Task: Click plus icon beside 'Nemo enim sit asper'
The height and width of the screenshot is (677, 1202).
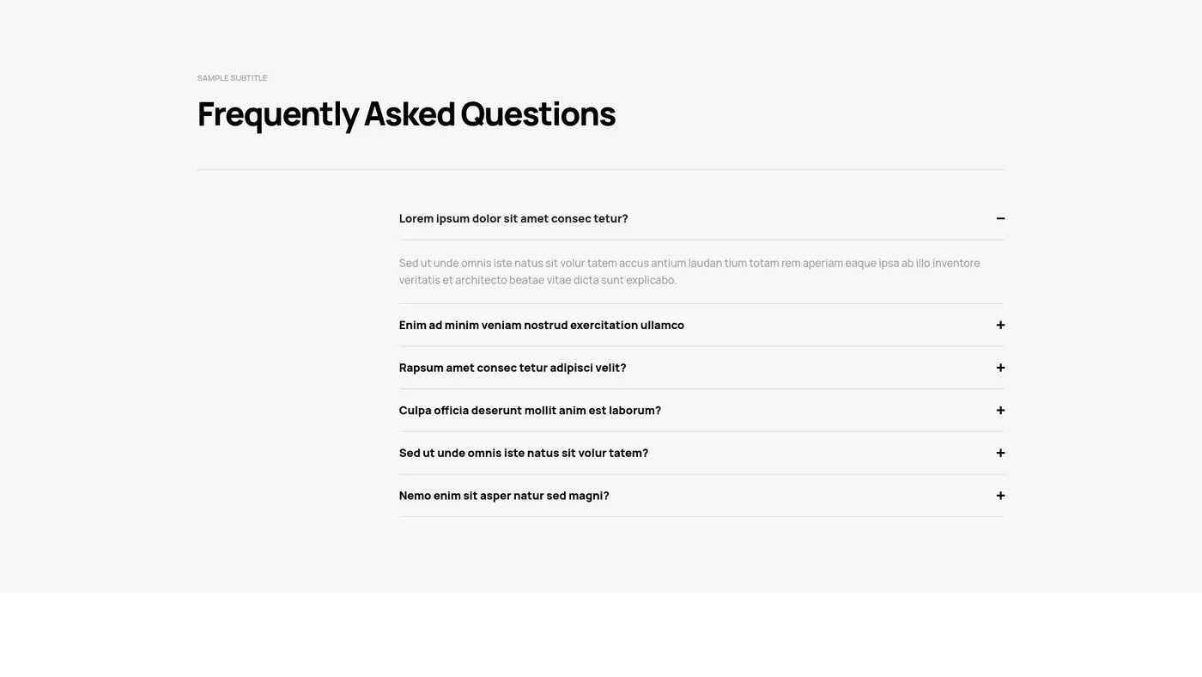Action: click(1000, 496)
